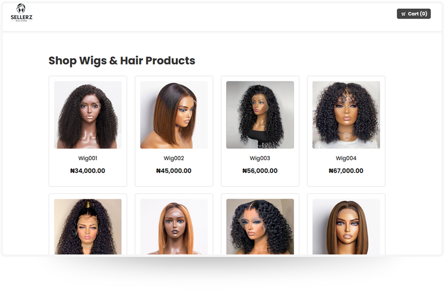Click the Wig004 product name

pos(346,158)
